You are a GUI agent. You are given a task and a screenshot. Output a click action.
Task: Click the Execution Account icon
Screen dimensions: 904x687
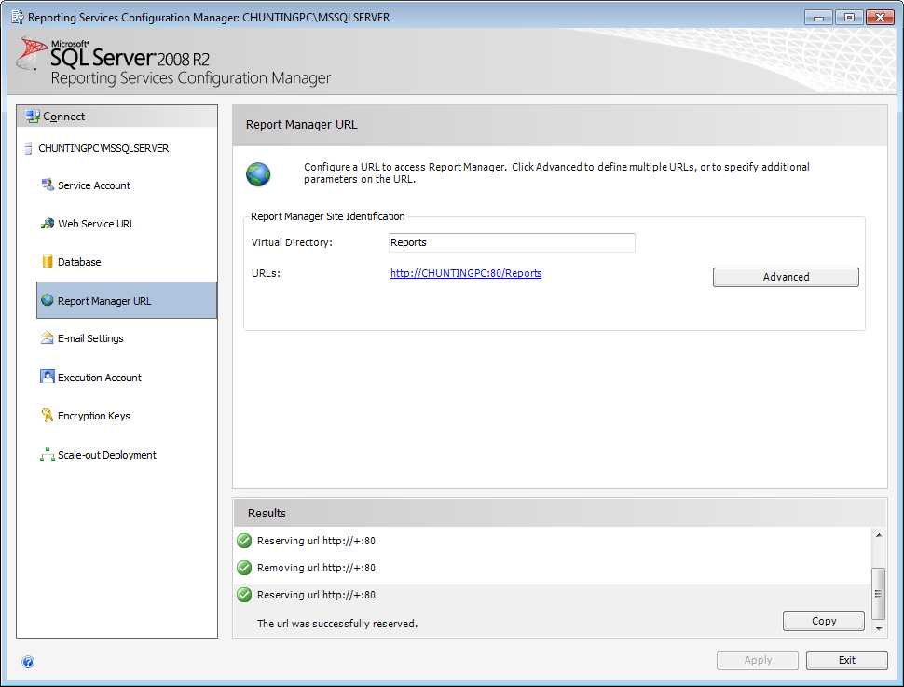(48, 377)
